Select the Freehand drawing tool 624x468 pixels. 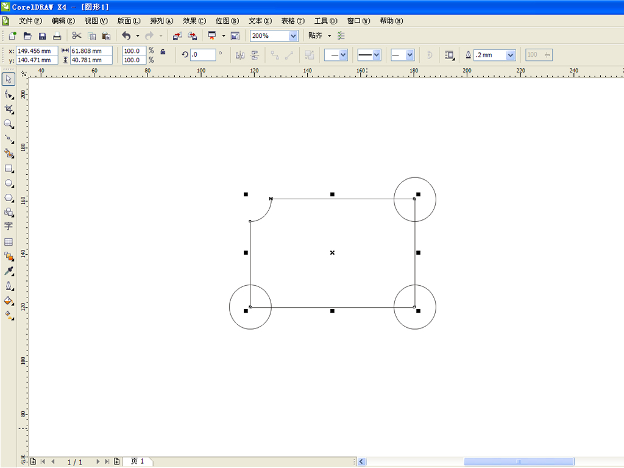coord(9,139)
